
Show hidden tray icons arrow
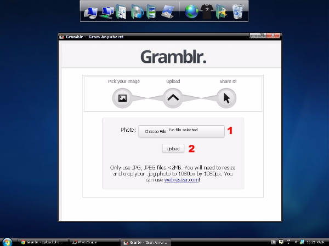296,242
